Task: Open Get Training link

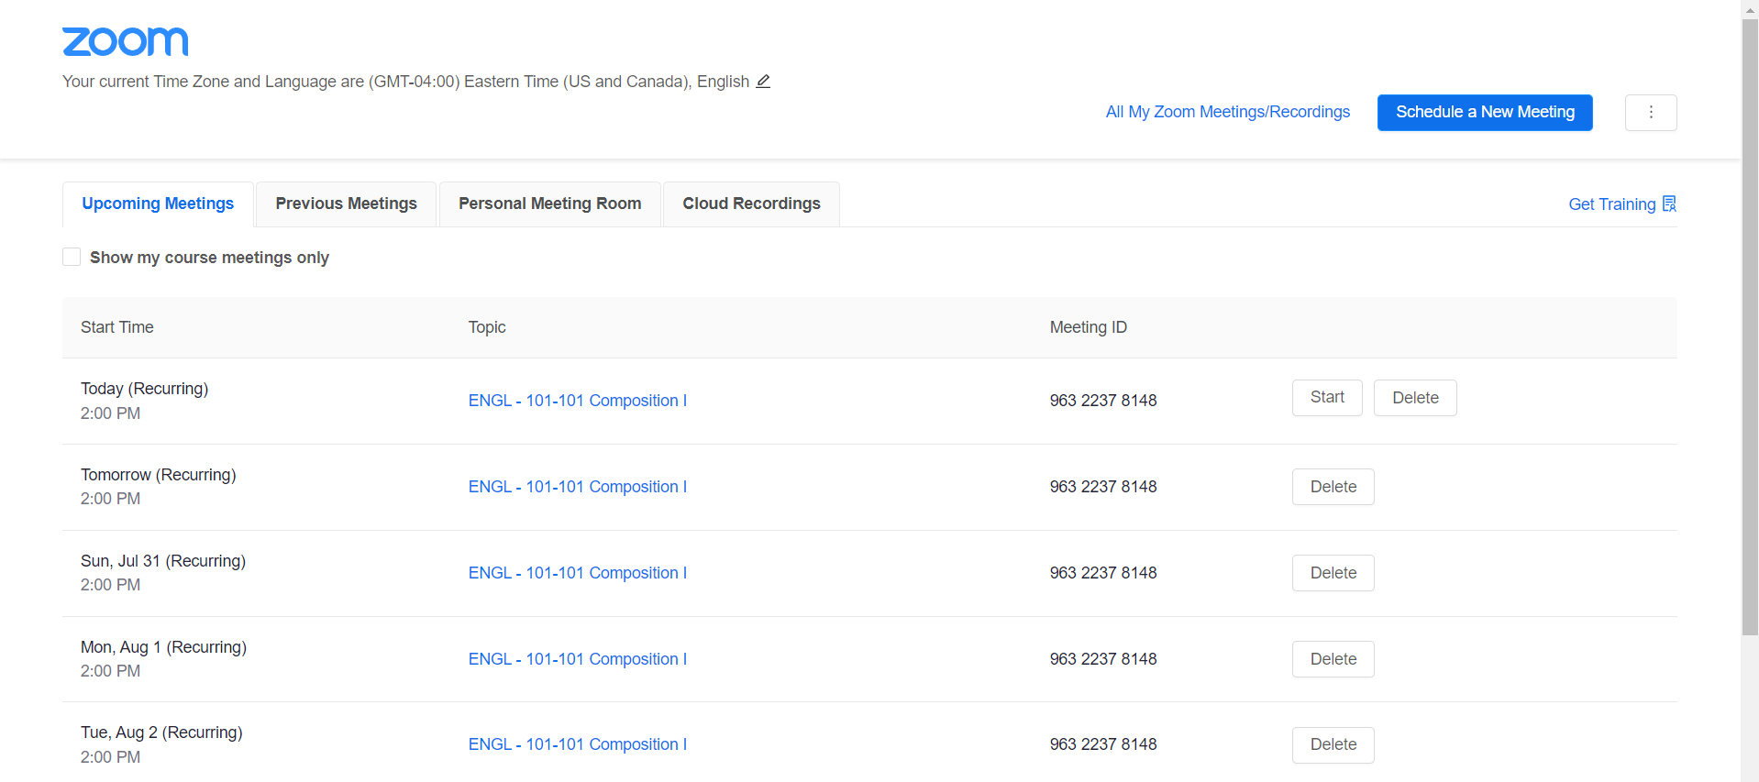Action: point(1621,204)
